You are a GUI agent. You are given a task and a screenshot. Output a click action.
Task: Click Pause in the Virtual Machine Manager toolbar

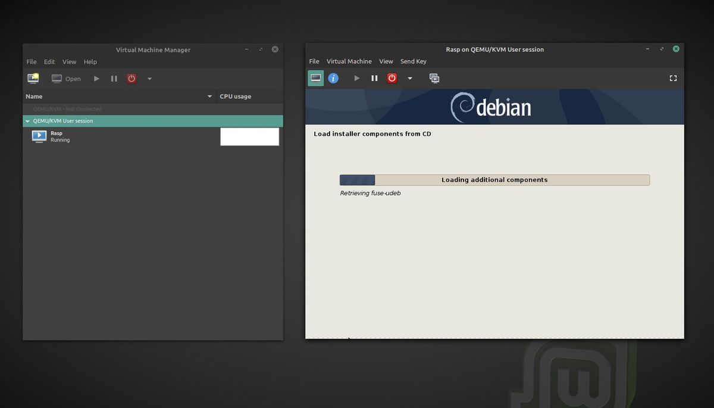click(114, 78)
